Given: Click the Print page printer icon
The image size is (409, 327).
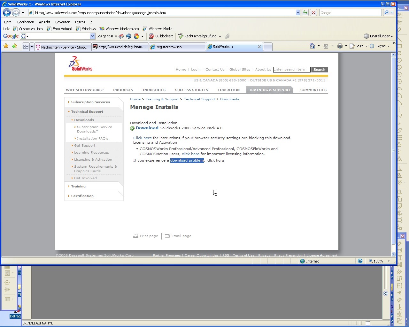Looking at the screenshot, I should [x=135, y=236].
